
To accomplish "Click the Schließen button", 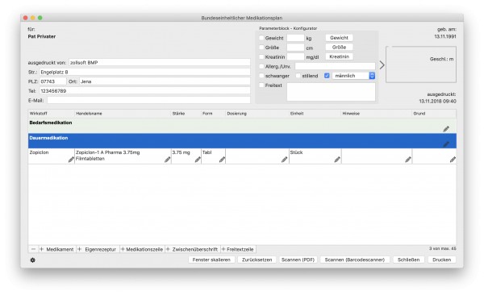I will tap(408, 260).
